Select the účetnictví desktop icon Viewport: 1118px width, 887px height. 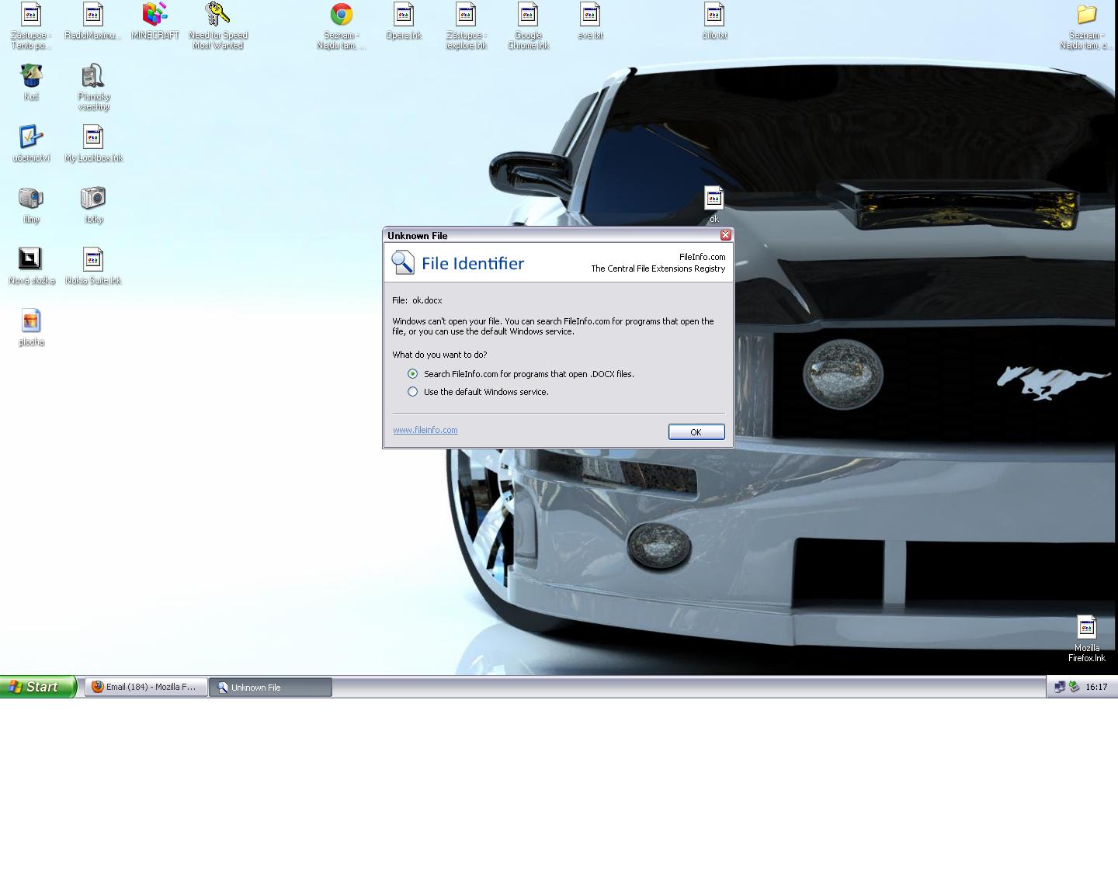point(31,137)
